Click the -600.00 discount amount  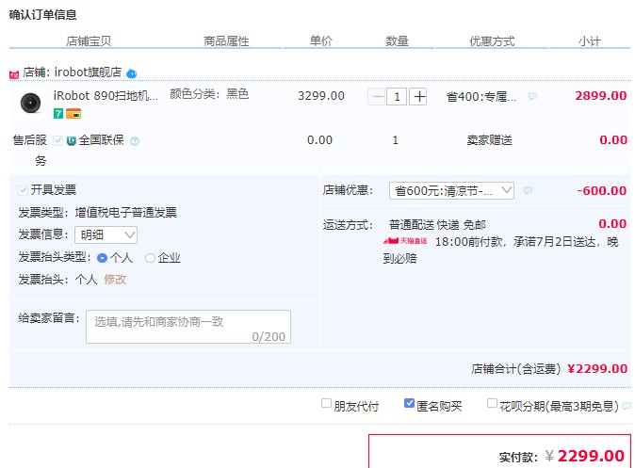602,190
